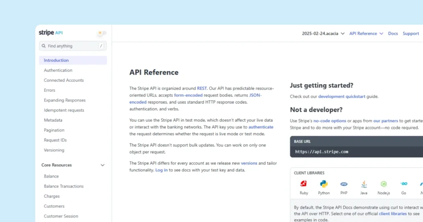This screenshot has height=222, width=423.
Task: Click the Just getting started? heading
Action: (321, 85)
